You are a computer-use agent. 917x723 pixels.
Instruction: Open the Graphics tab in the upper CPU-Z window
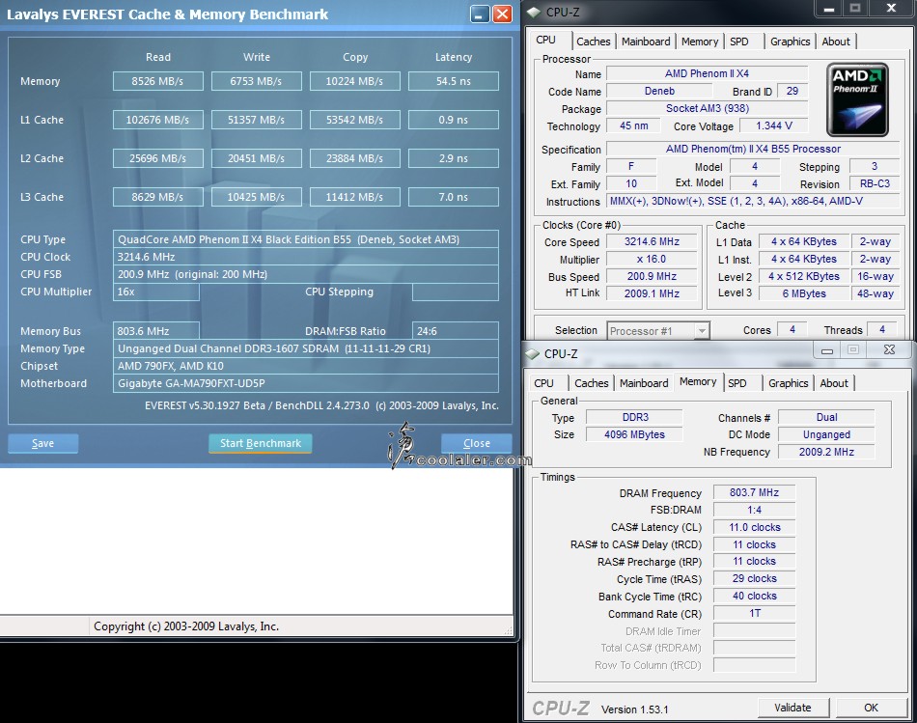point(791,42)
